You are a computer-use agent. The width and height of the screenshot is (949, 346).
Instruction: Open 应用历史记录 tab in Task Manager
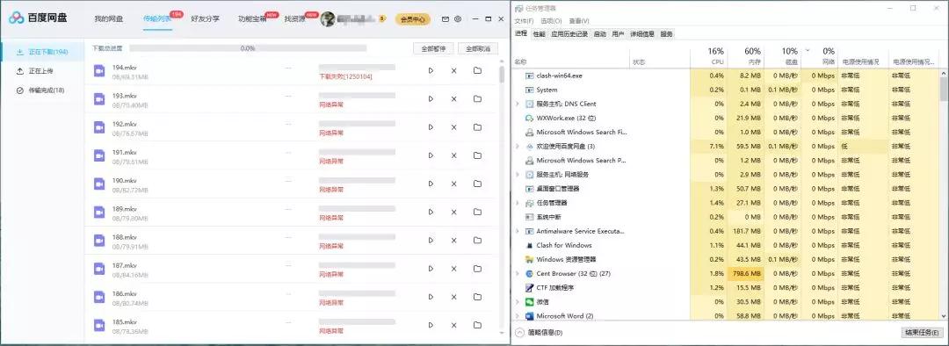[x=569, y=34]
